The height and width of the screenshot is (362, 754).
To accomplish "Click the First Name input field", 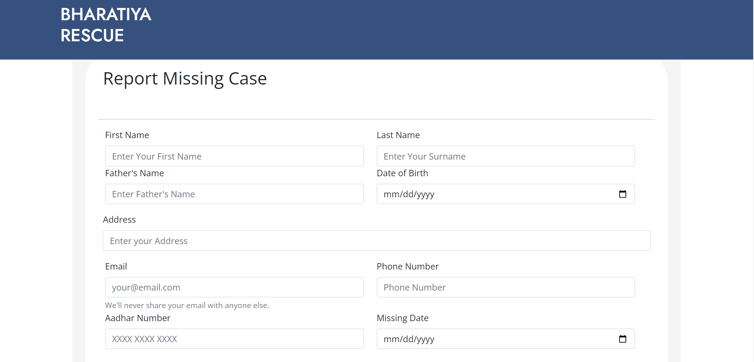I will pos(234,156).
